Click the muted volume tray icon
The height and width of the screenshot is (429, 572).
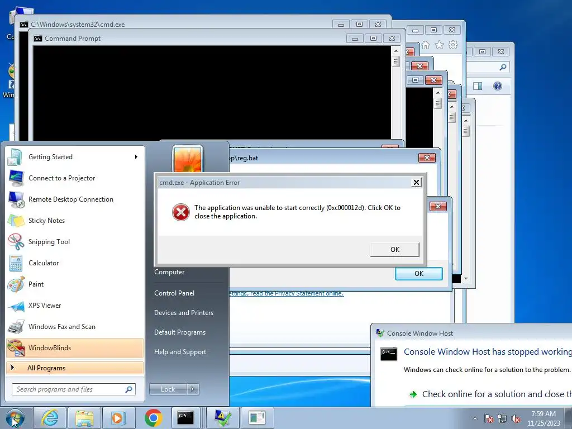516,418
